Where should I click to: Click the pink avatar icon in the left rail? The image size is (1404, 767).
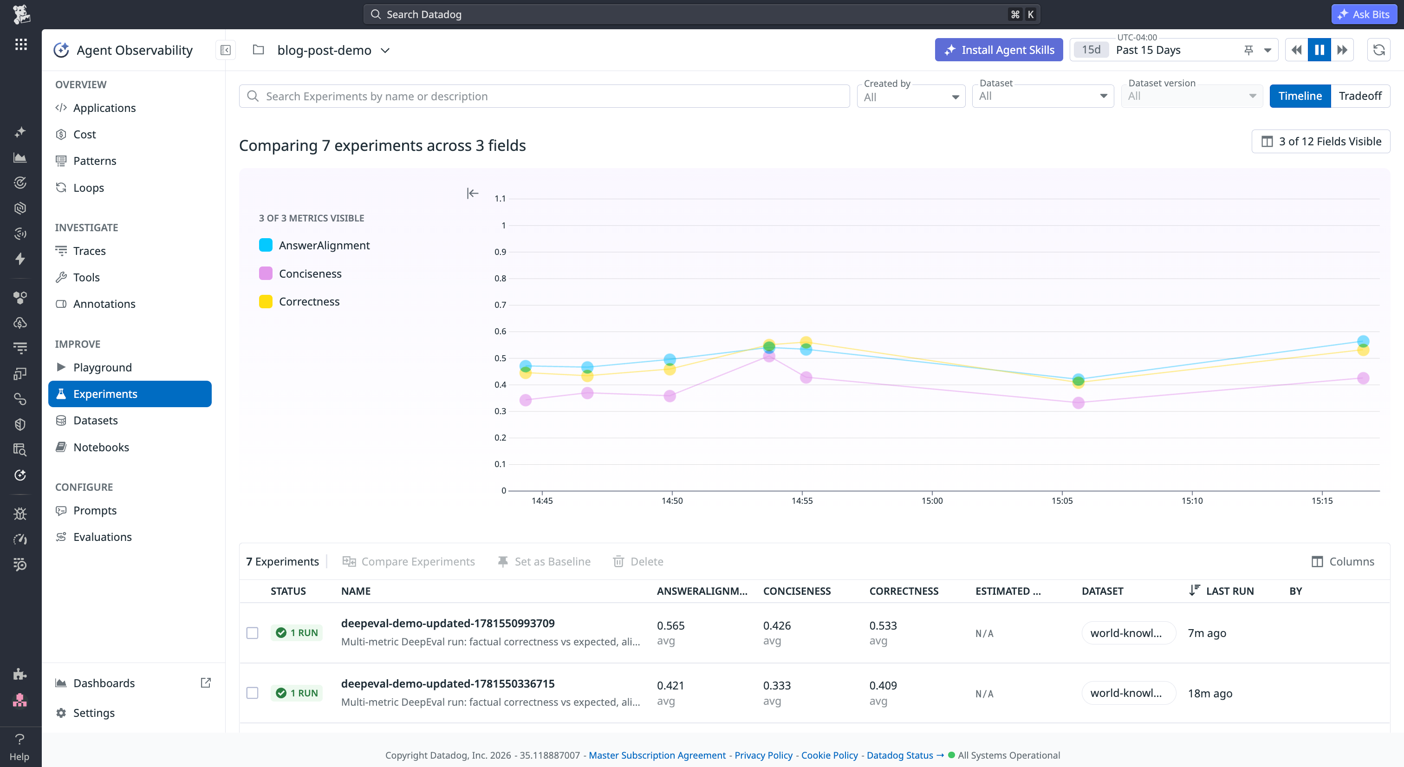(20, 700)
